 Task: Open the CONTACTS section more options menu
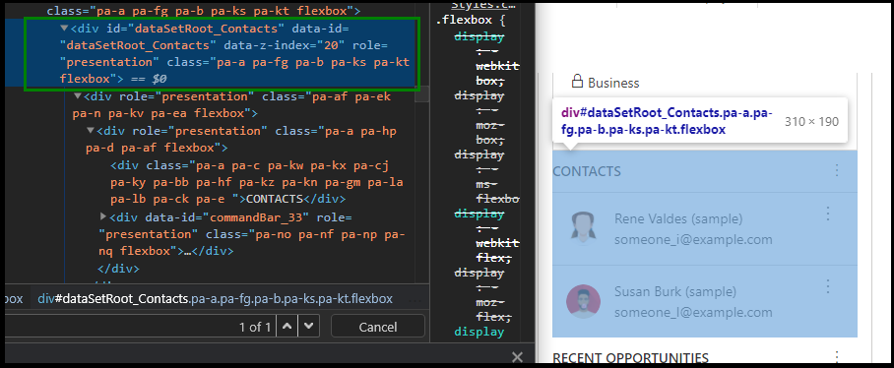coord(837,170)
